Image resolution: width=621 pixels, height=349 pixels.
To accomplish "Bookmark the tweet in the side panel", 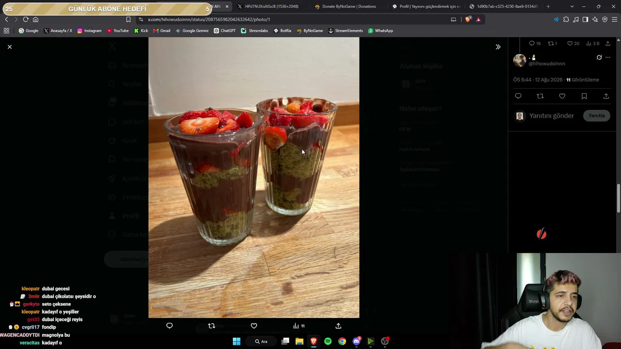I will (x=584, y=96).
